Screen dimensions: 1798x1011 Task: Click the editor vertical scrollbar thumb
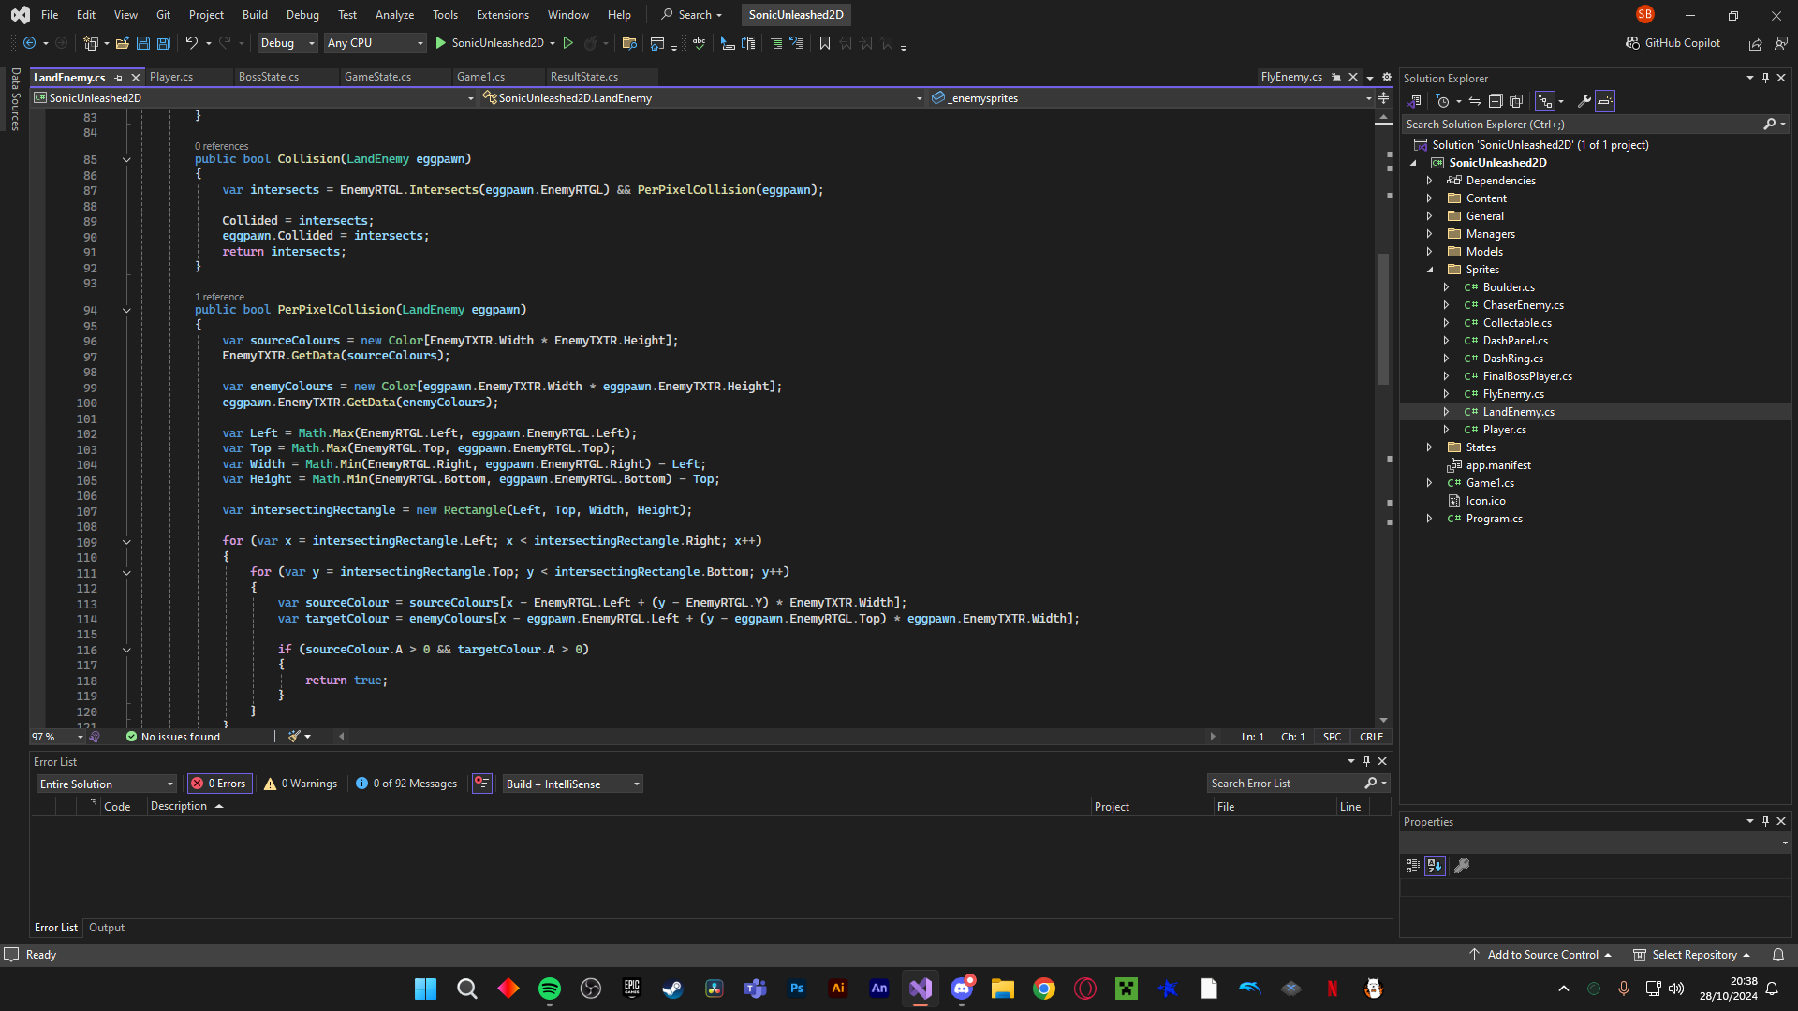coord(1383,318)
